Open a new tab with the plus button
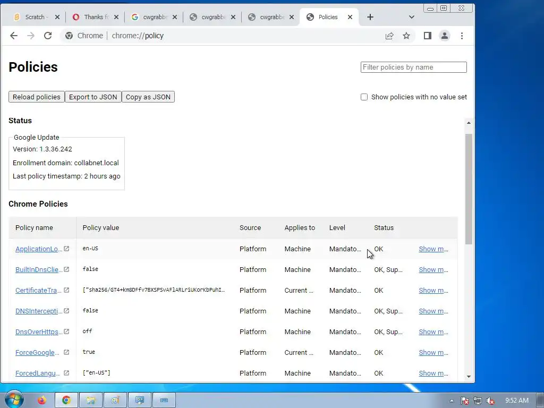This screenshot has width=544, height=408. point(370,17)
